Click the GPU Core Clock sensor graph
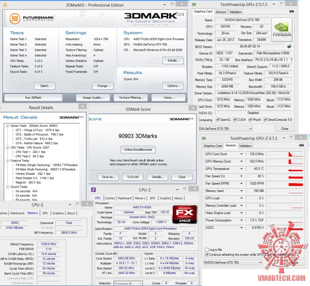Image resolution: width=310 pixels, height=286 pixels. [x=285, y=154]
